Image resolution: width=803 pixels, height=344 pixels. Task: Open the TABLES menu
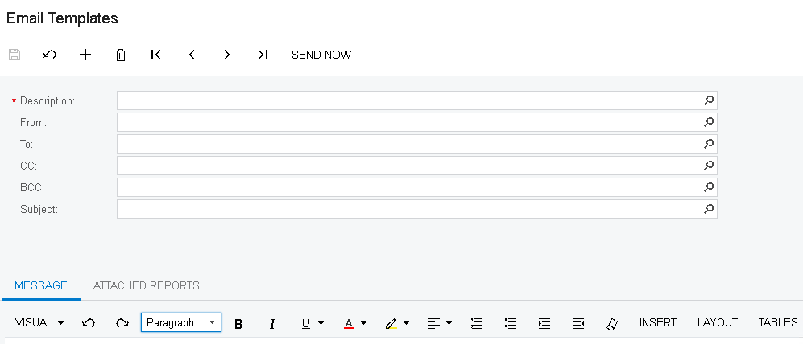(778, 322)
